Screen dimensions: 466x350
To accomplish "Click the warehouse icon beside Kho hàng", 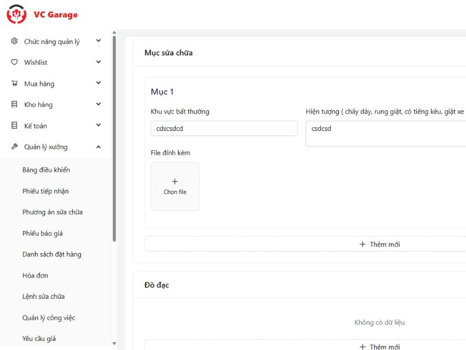I will point(15,104).
